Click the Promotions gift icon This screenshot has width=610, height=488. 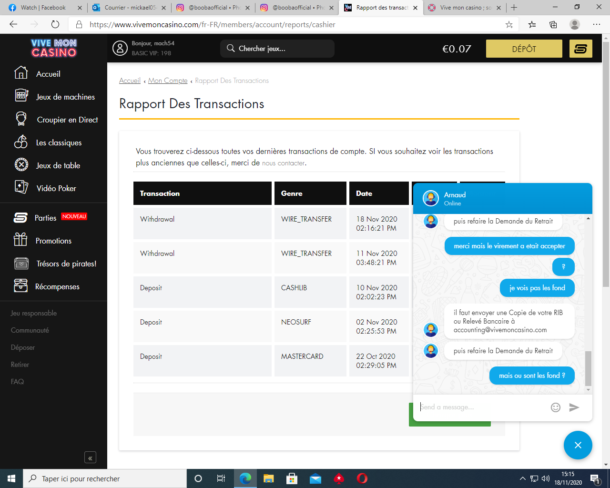click(20, 240)
